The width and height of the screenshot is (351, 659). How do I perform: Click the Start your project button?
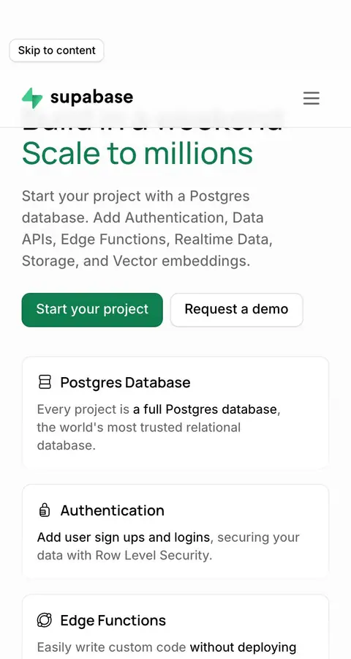click(x=92, y=309)
